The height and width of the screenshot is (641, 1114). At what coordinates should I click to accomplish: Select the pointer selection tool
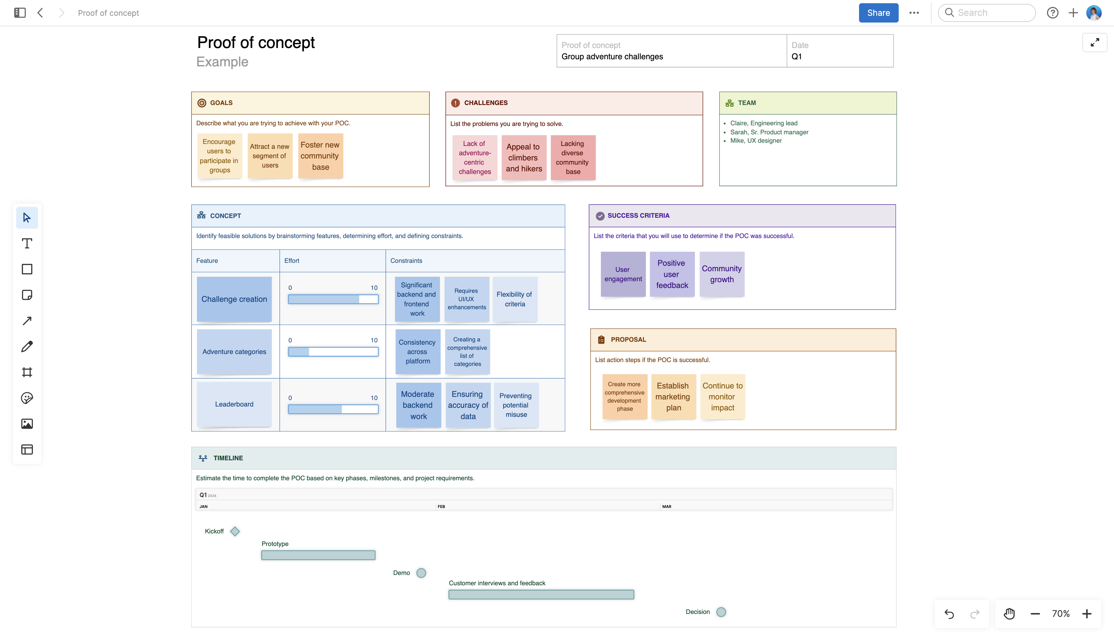27,217
